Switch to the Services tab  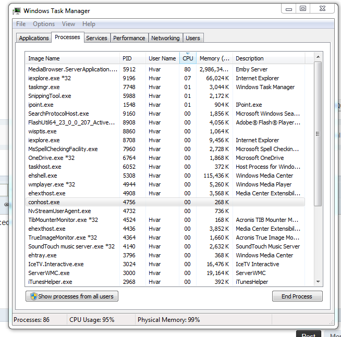pos(96,38)
